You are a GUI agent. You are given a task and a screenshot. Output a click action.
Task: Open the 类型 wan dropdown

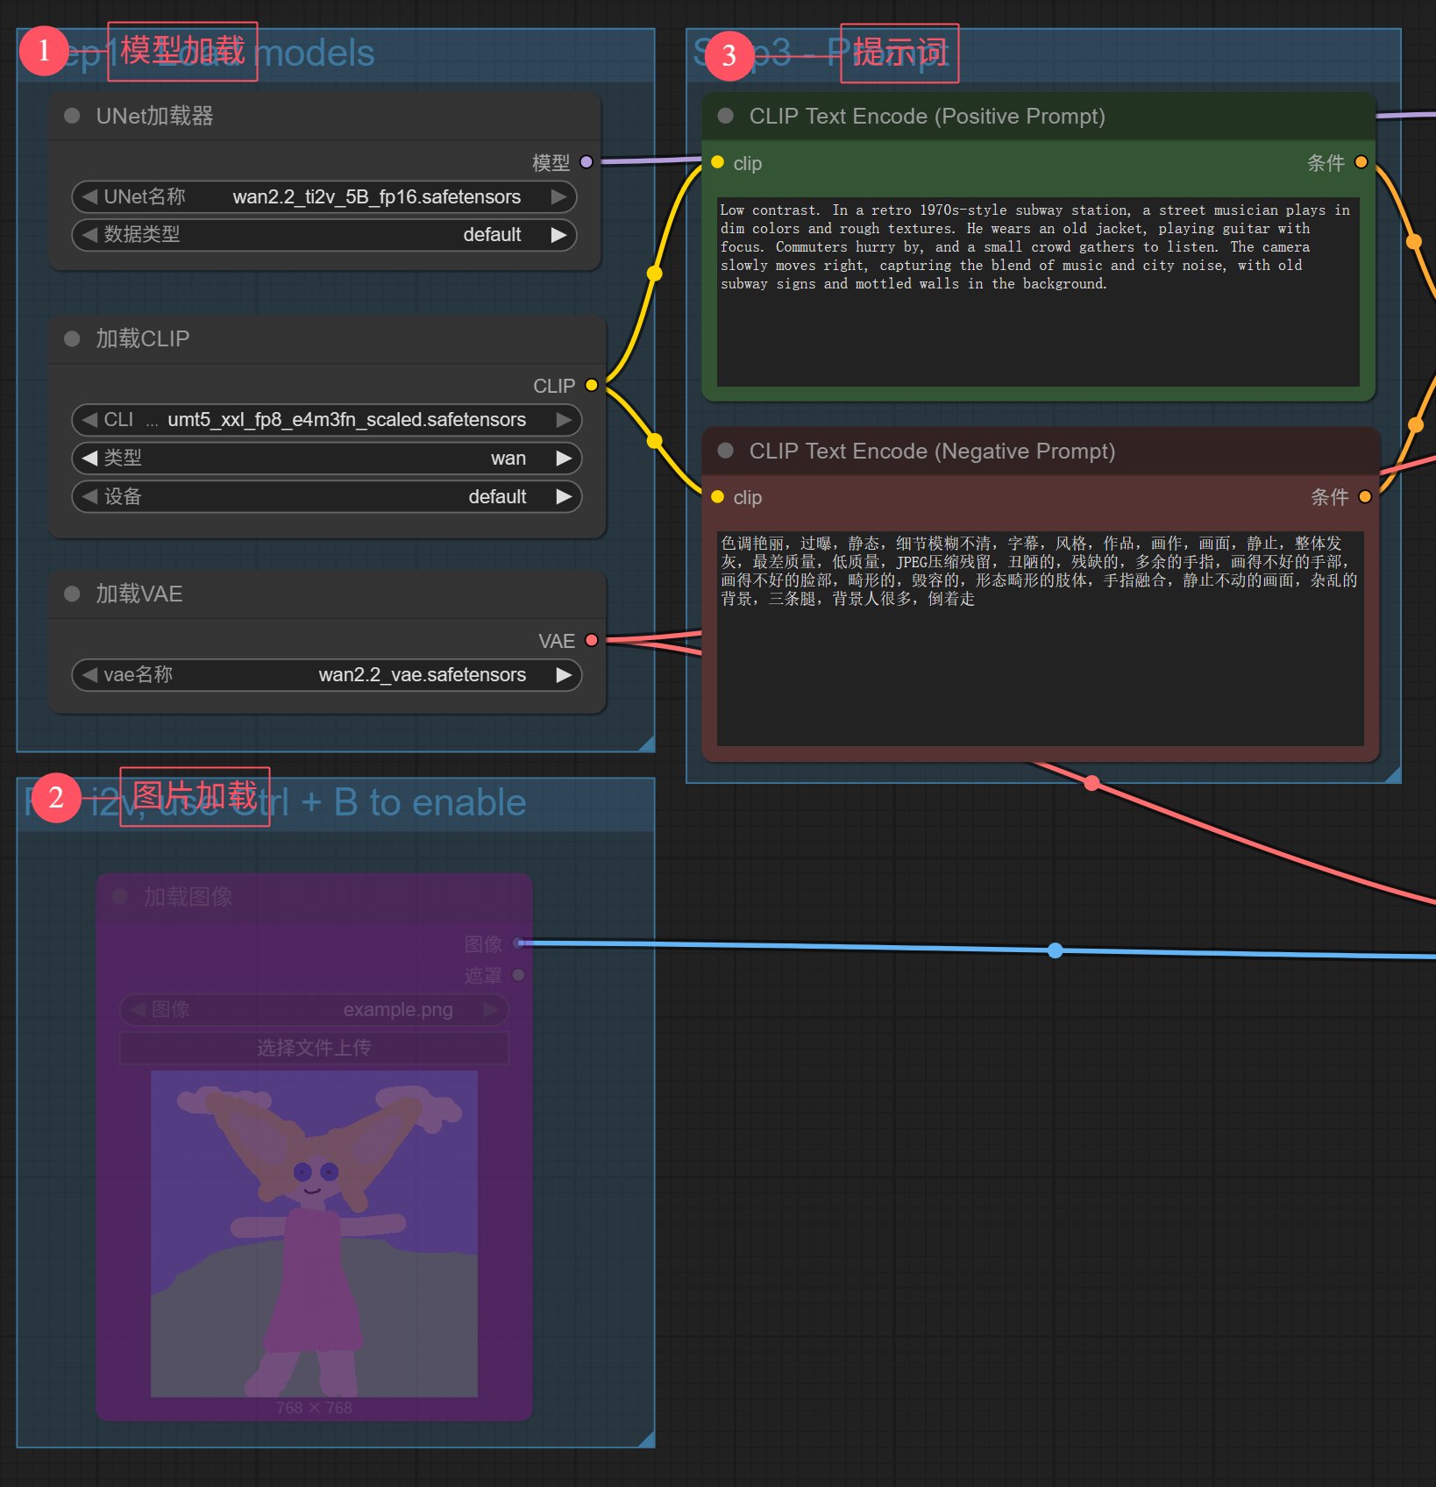[x=326, y=459]
